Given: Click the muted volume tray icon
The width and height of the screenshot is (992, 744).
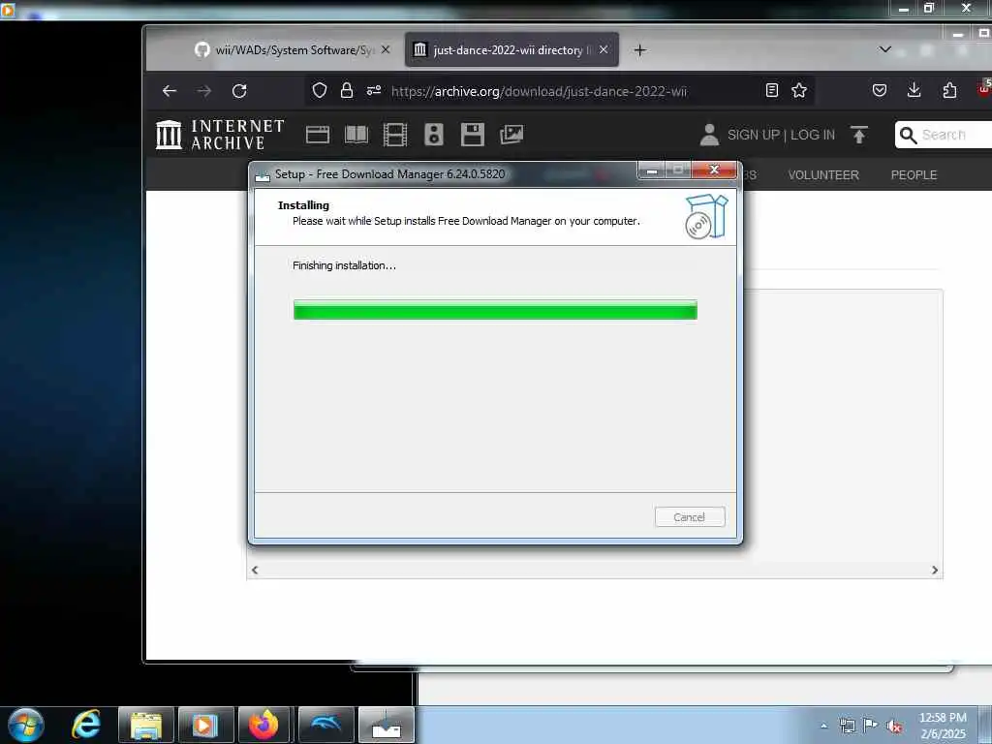Looking at the screenshot, I should 894,727.
